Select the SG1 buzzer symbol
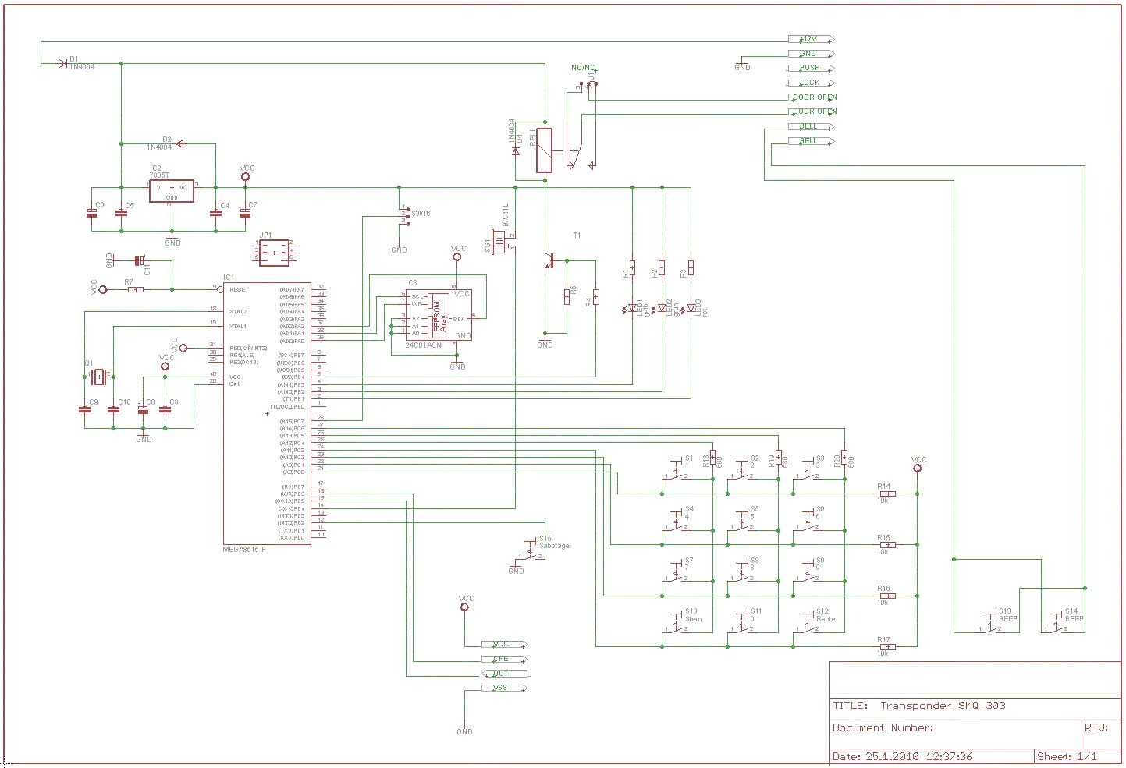The width and height of the screenshot is (1126, 768). coord(500,242)
